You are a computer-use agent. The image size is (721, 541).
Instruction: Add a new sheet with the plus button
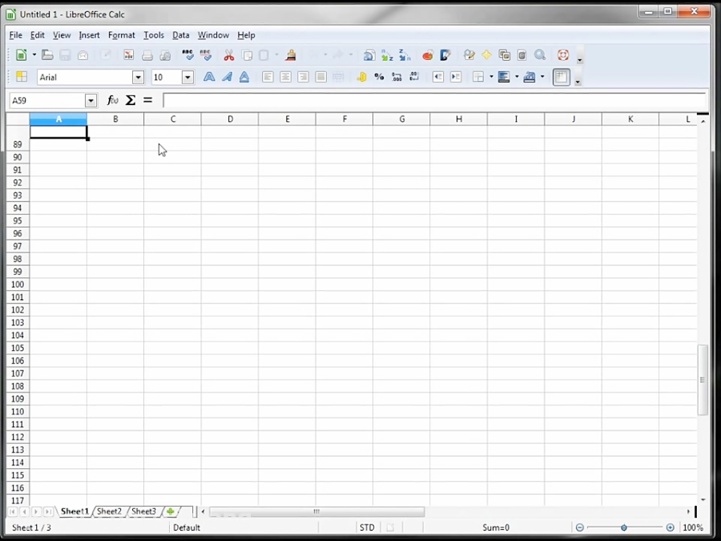tap(170, 511)
